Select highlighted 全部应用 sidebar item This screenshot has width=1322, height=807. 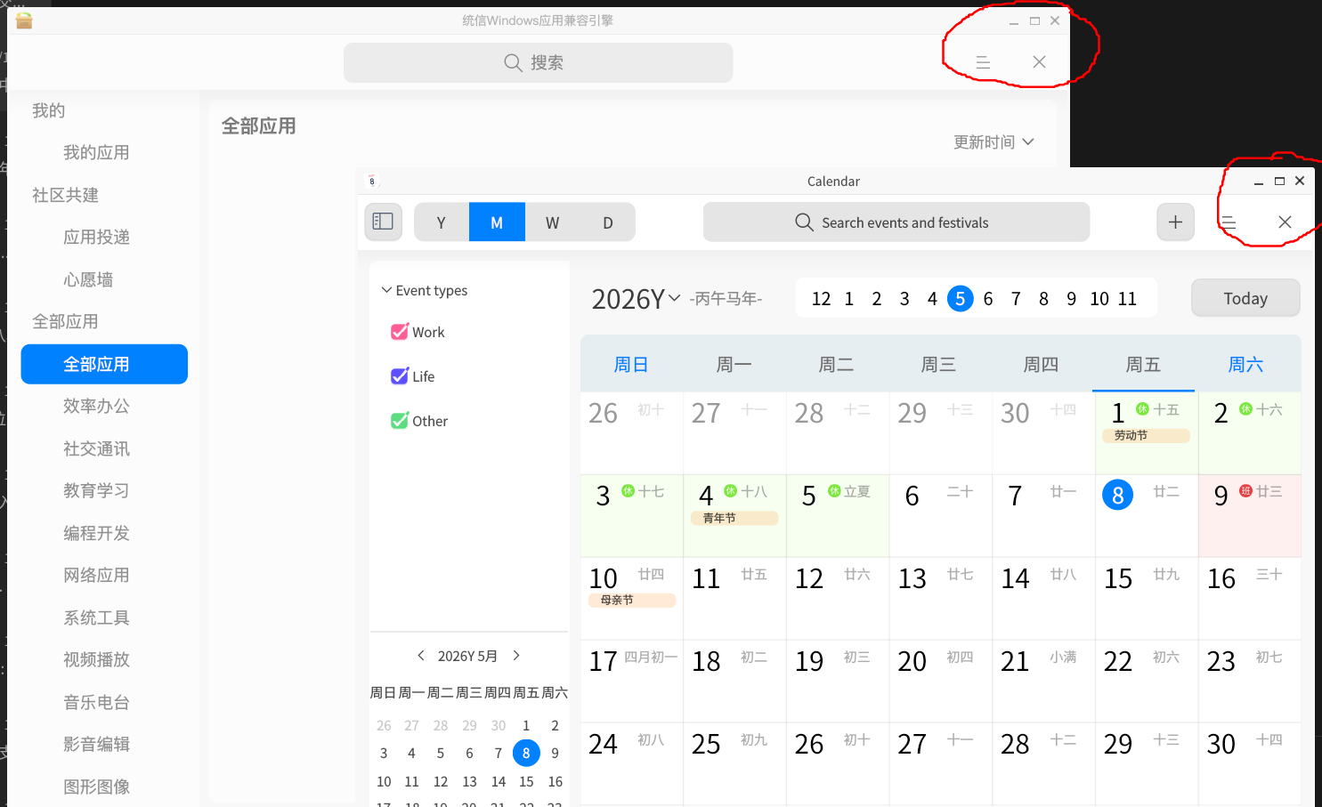pyautogui.click(x=104, y=364)
